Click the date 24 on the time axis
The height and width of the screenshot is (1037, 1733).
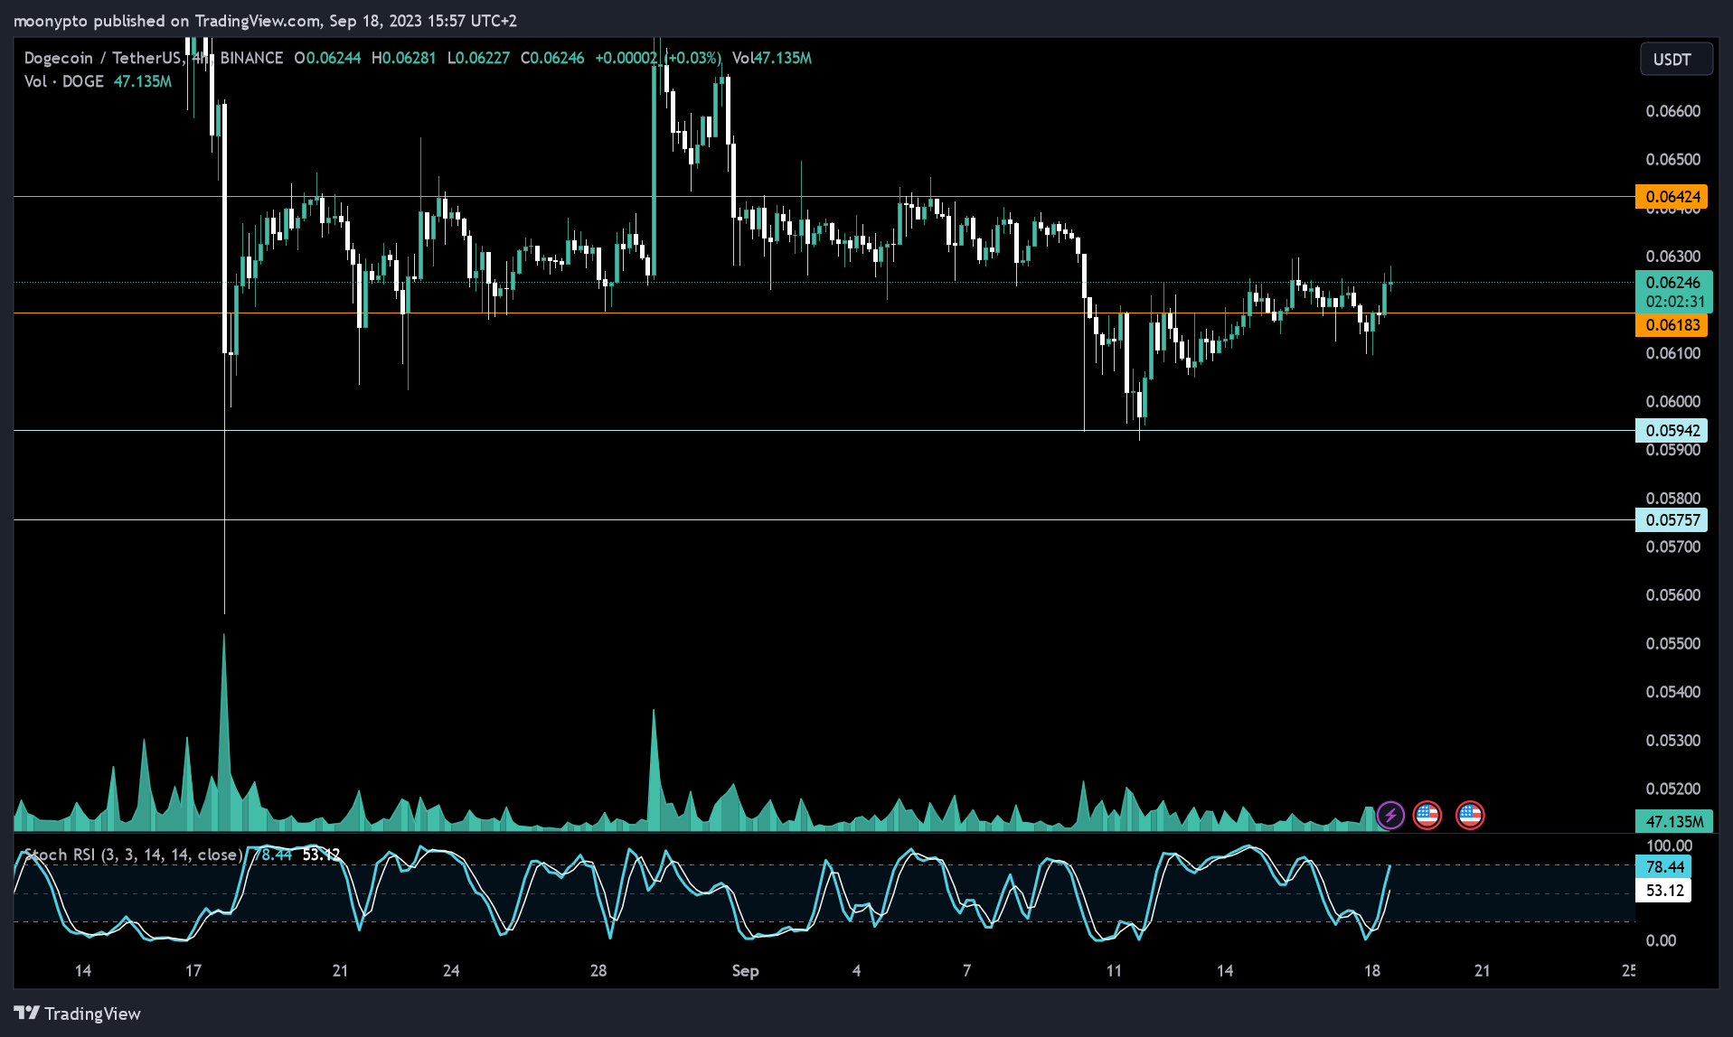point(451,971)
